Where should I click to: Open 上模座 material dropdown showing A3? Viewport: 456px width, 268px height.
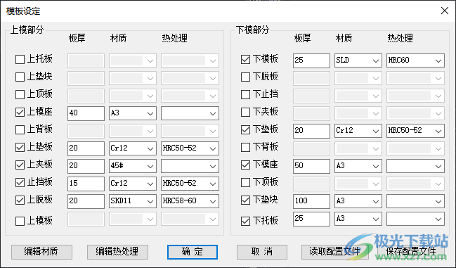pos(133,113)
